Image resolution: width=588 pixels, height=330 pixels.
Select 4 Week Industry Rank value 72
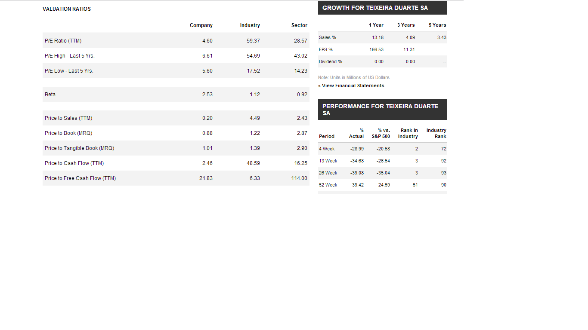pyautogui.click(x=444, y=149)
